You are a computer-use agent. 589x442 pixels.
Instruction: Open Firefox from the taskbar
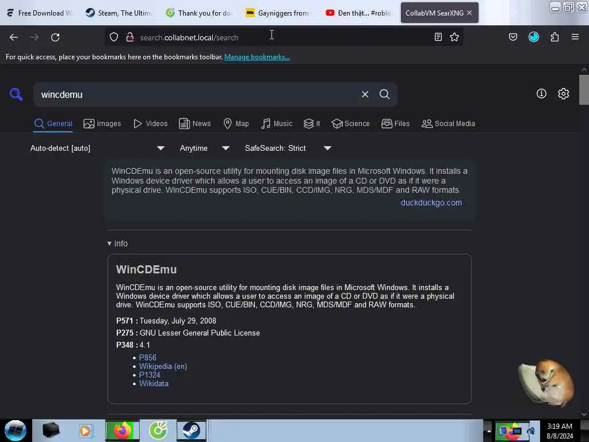[x=123, y=430]
